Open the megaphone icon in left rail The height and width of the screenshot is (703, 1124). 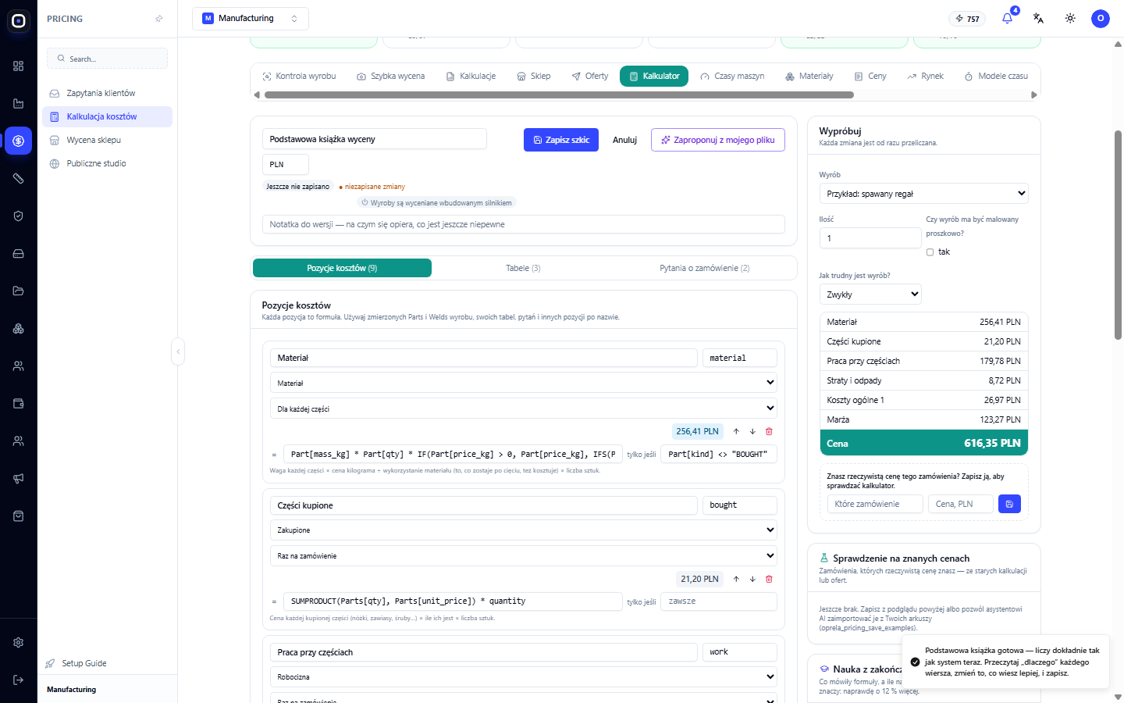19,478
